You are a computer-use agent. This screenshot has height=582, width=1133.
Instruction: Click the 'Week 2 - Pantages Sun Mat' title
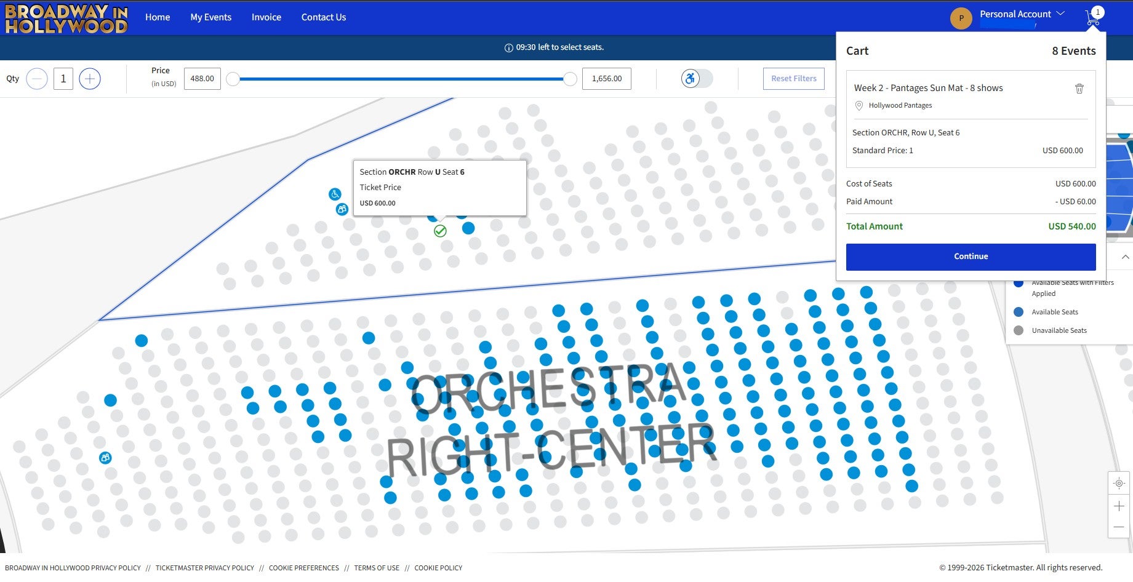tap(929, 88)
